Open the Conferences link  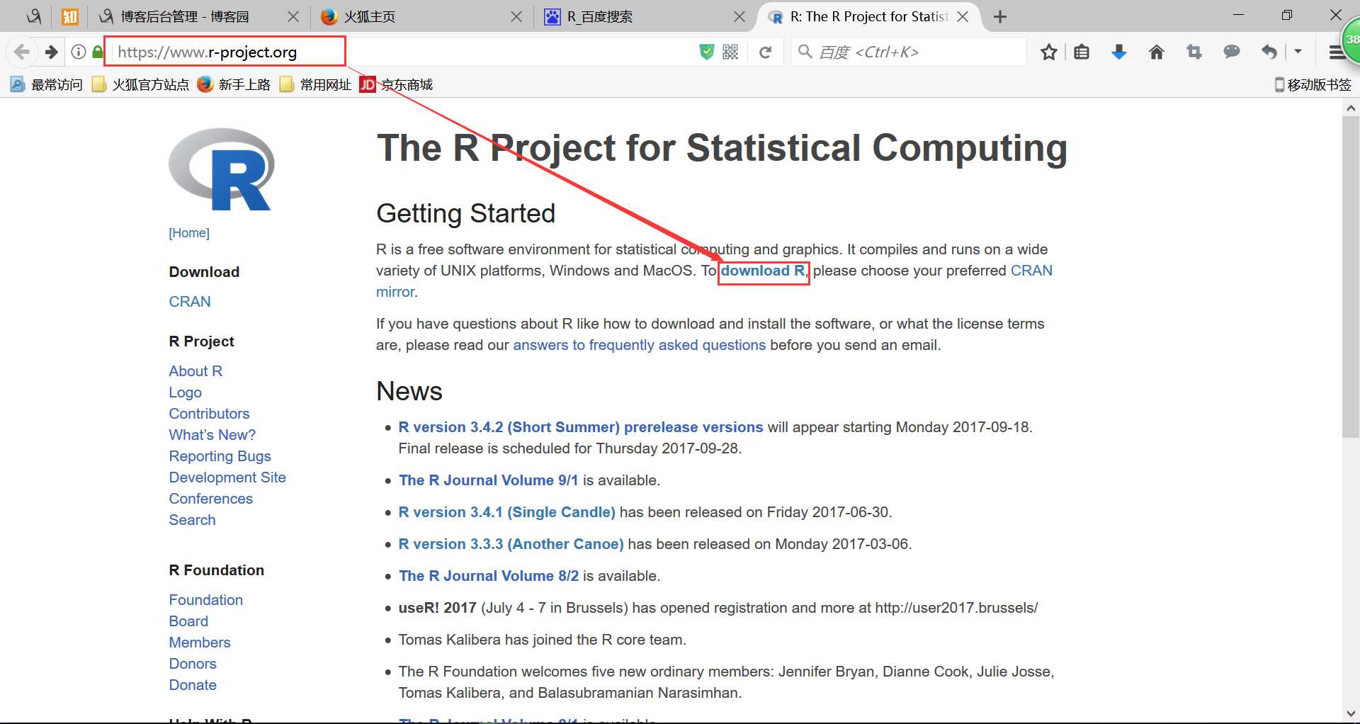coord(211,499)
